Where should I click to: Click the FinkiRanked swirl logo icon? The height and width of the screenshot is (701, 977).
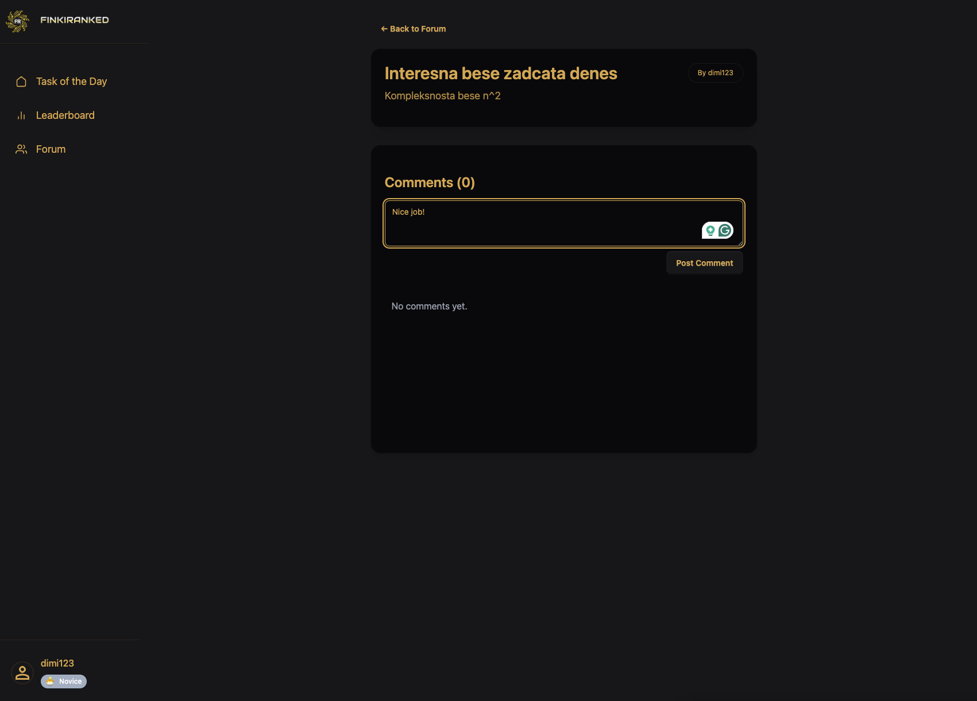pos(17,21)
